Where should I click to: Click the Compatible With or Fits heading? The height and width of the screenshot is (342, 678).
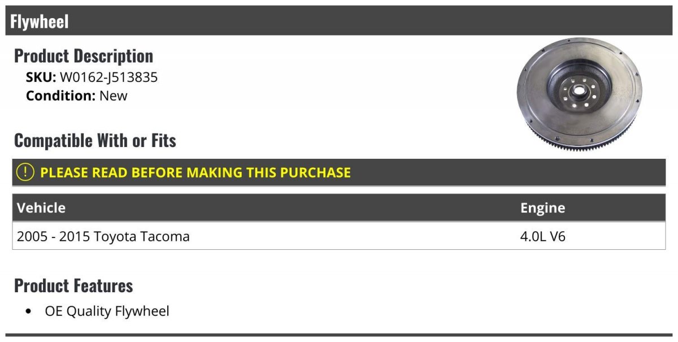(x=95, y=141)
